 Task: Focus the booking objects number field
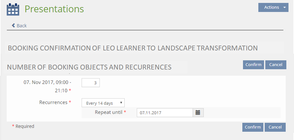point(91,83)
